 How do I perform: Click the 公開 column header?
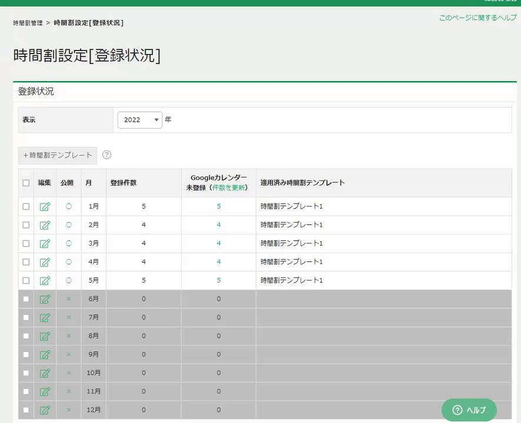(x=67, y=183)
